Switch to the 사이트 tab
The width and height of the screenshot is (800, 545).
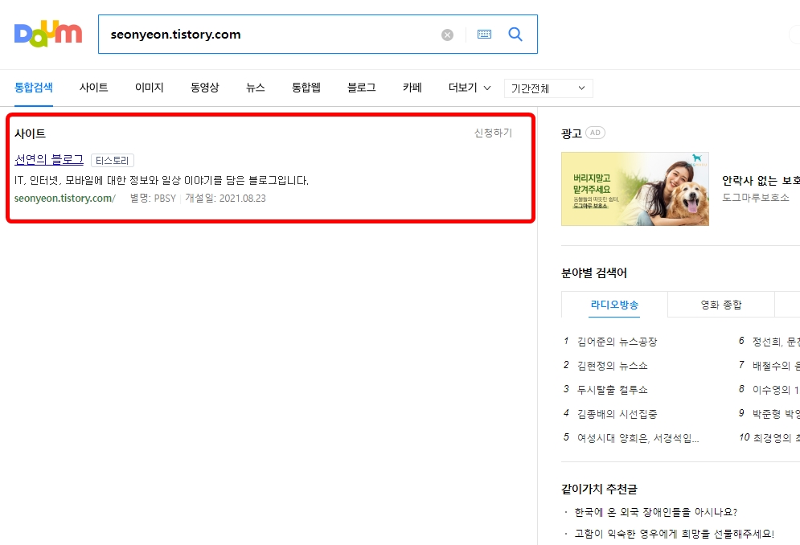pos(94,88)
